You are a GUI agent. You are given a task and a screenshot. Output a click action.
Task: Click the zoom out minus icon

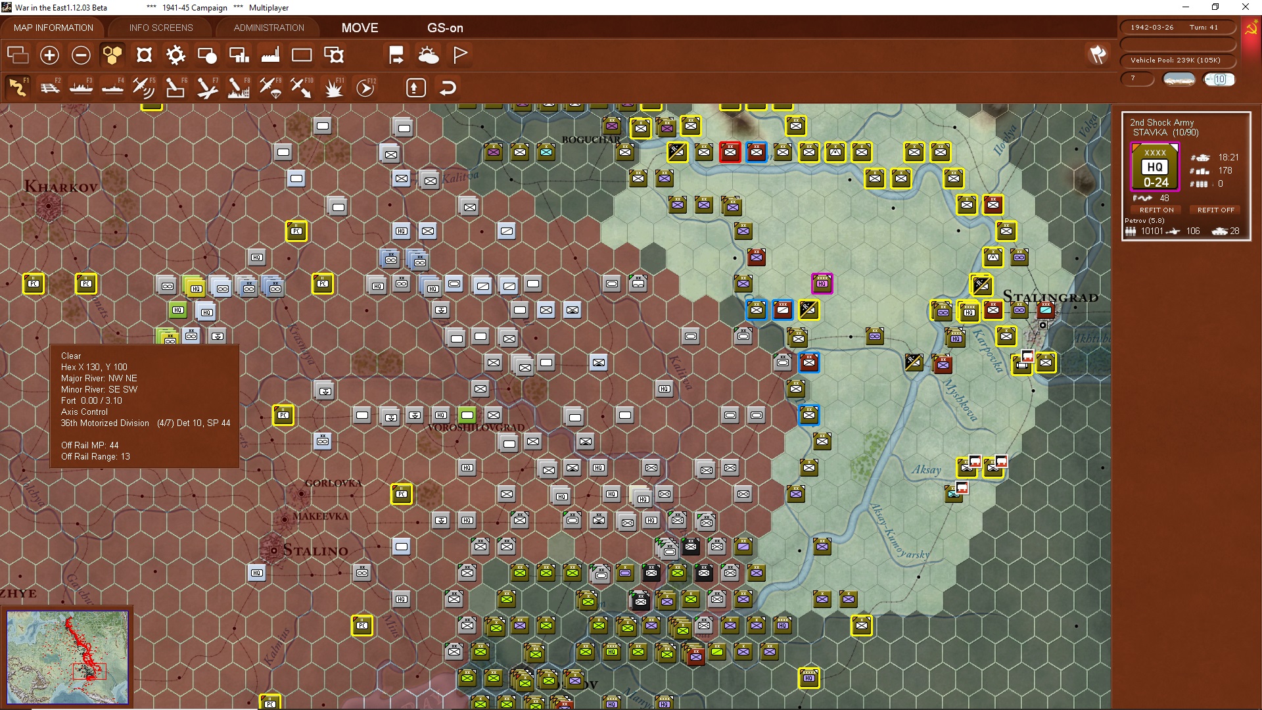[x=81, y=55]
